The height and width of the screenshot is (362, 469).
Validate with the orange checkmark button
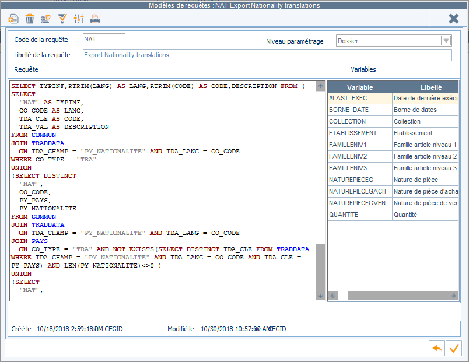coord(454,348)
